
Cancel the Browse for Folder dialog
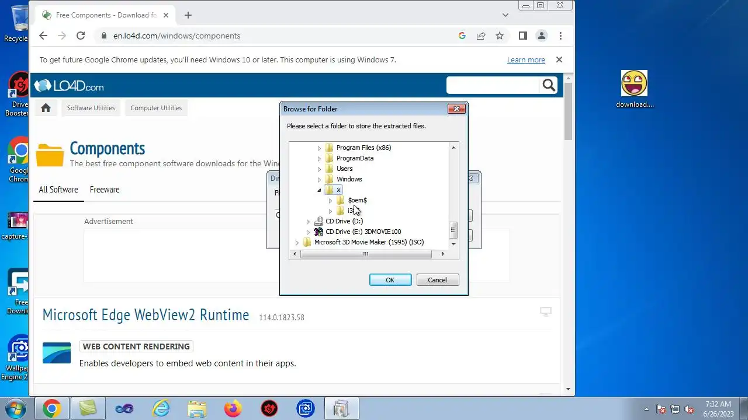[437, 280]
